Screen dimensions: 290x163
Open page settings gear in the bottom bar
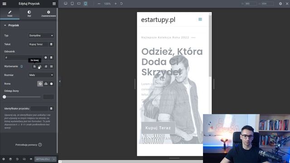click(x=4, y=159)
